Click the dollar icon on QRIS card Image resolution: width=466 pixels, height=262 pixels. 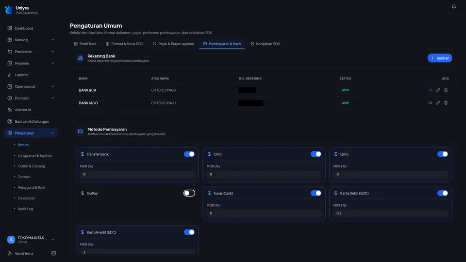point(335,154)
